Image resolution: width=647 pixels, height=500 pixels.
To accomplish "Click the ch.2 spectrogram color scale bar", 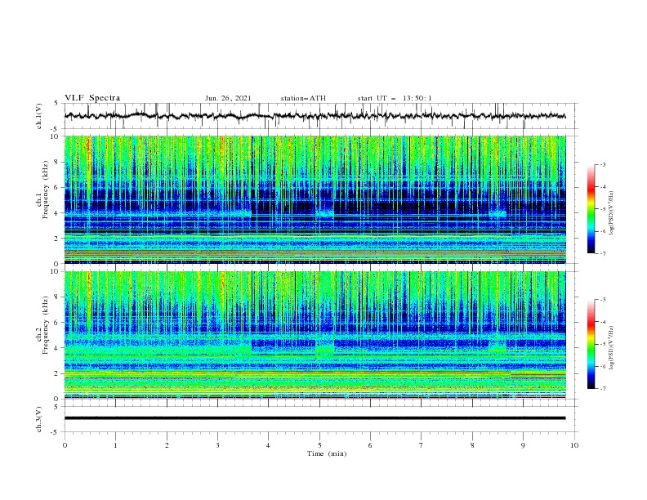I will [x=591, y=344].
